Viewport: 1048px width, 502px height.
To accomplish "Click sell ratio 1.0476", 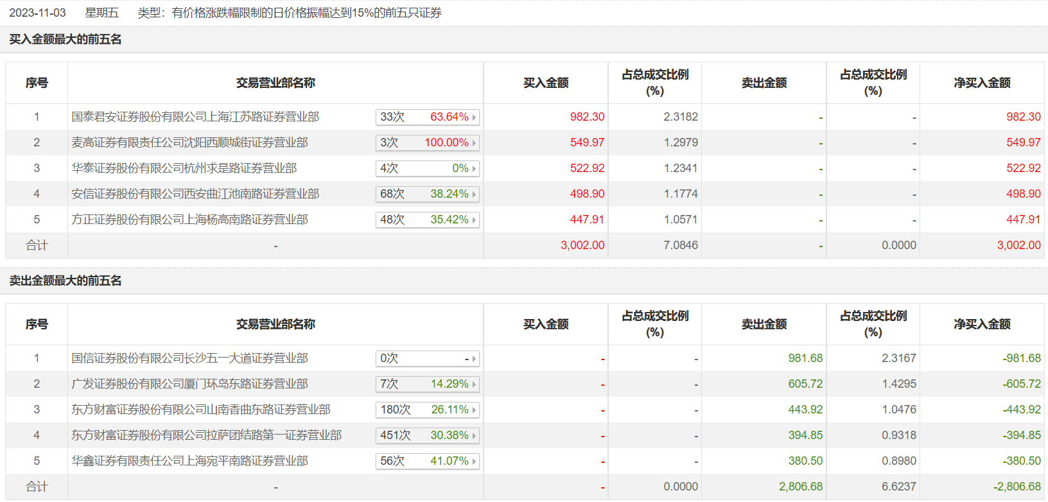I will click(899, 410).
